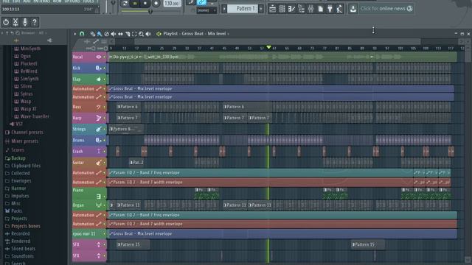Image resolution: width=472 pixels, height=265 pixels.
Task: Click the Piano track keyboard icon
Action: 98,197
